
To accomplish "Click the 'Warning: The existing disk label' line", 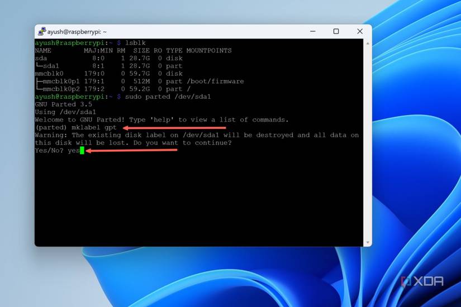I will [x=197, y=135].
